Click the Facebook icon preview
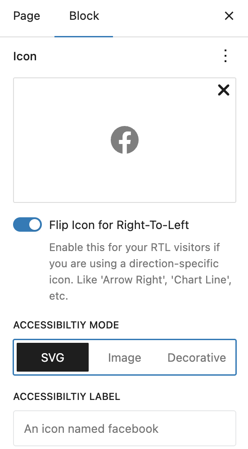Viewport: 248px width, 449px height. (125, 140)
